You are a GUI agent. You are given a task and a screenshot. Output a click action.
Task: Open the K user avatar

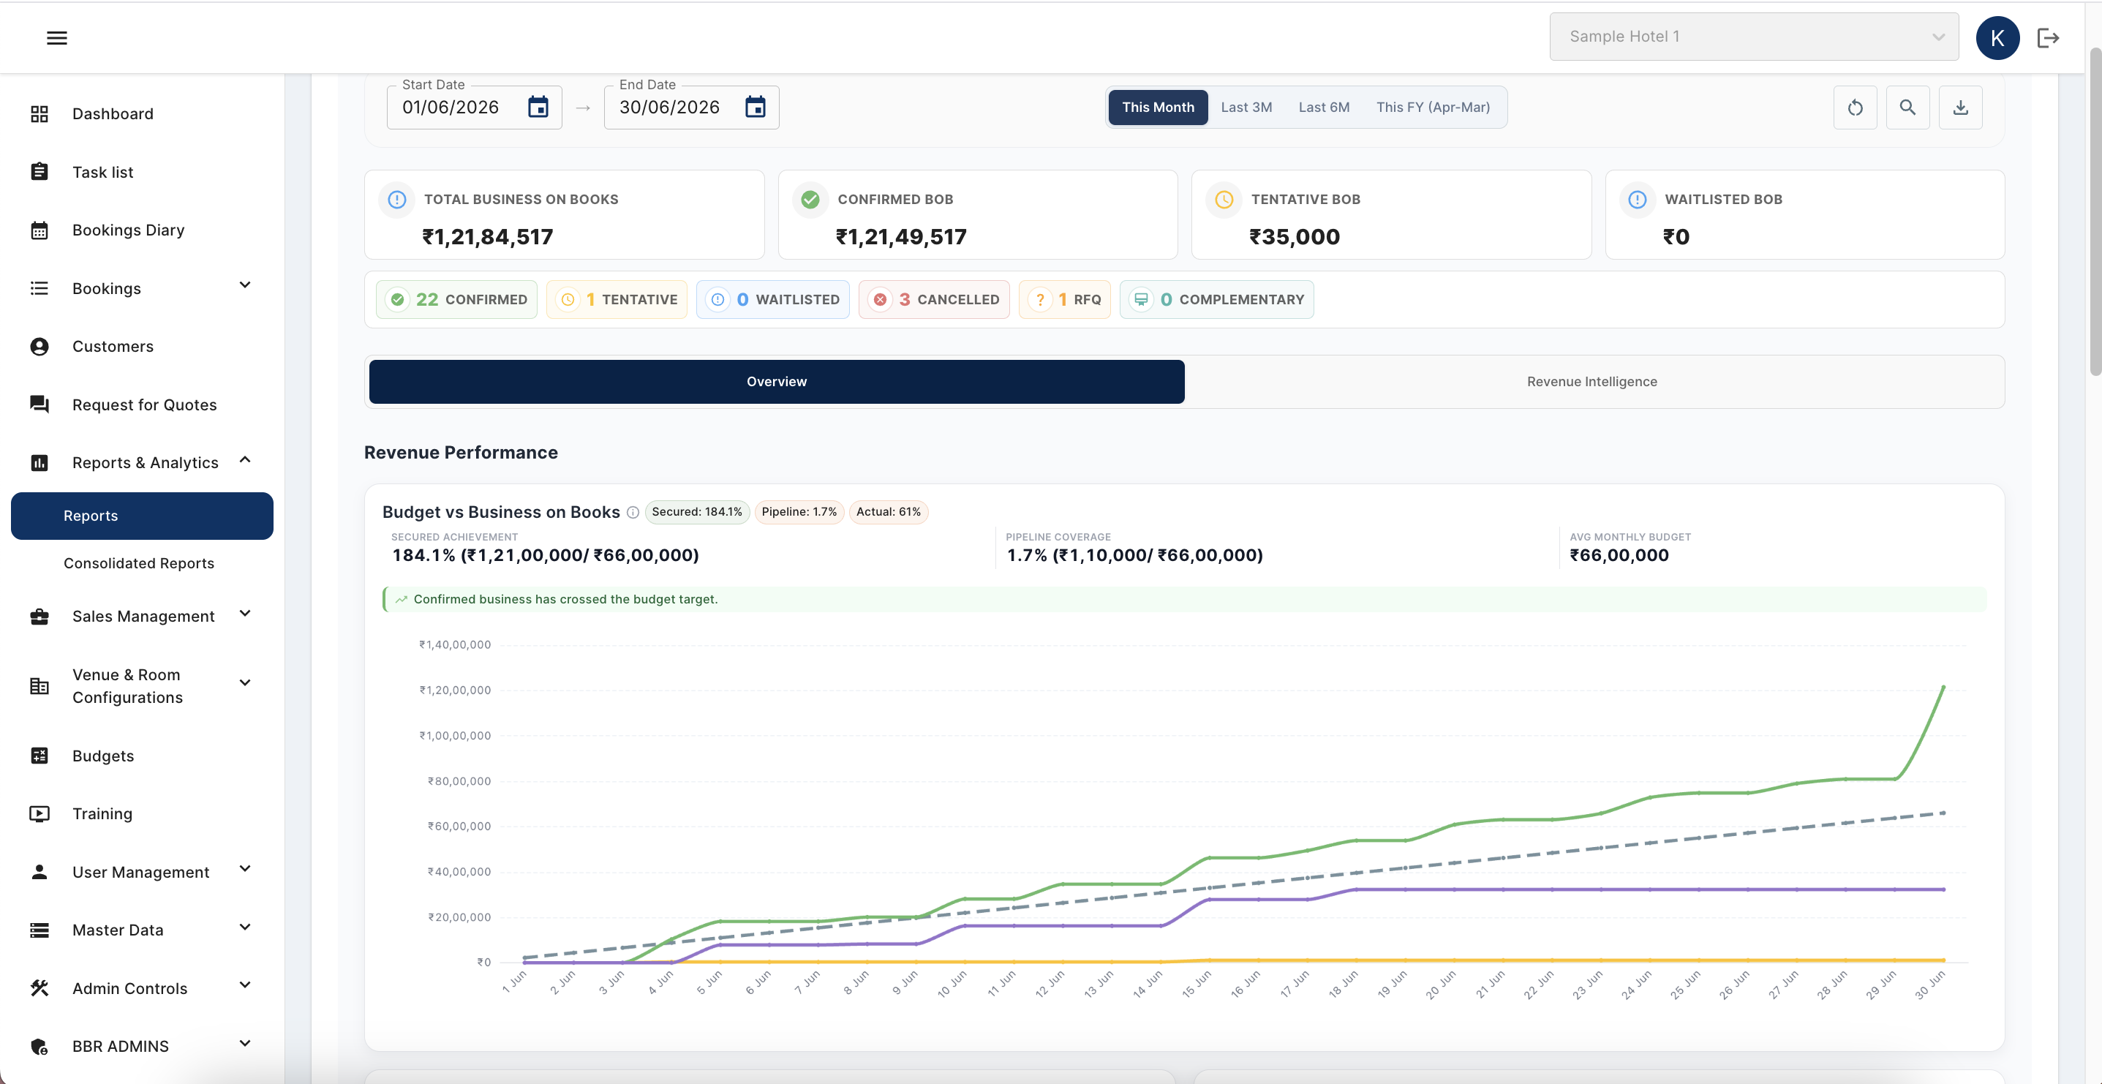(1997, 37)
